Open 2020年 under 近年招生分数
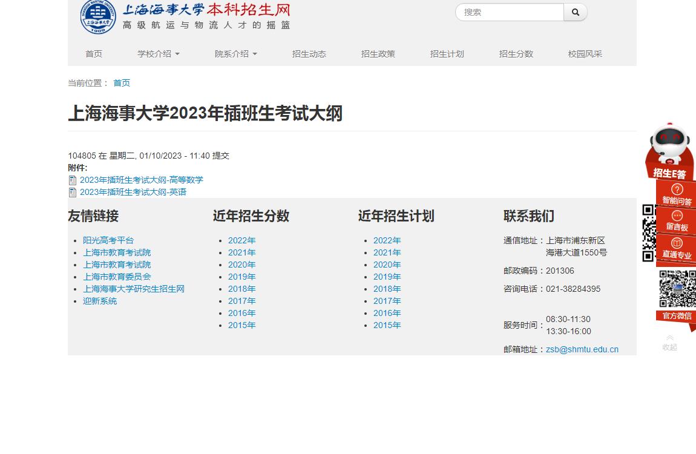The image size is (696, 454). pyautogui.click(x=242, y=265)
